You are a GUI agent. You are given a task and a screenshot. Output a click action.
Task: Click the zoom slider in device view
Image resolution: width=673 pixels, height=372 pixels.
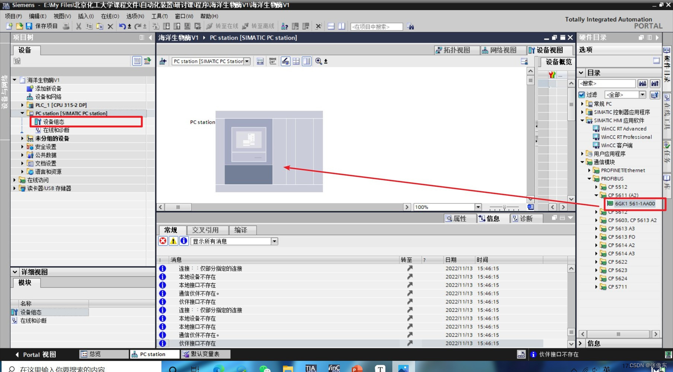pyautogui.click(x=504, y=207)
